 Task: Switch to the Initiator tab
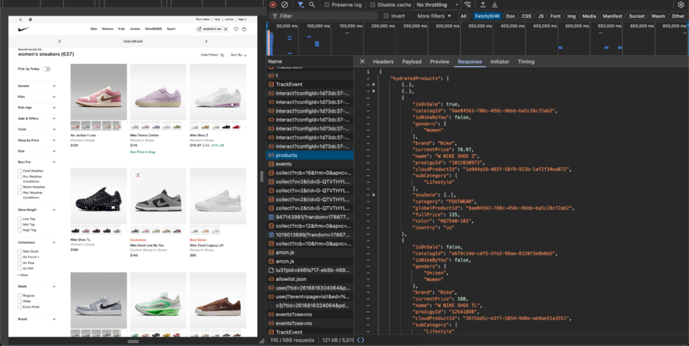point(500,62)
